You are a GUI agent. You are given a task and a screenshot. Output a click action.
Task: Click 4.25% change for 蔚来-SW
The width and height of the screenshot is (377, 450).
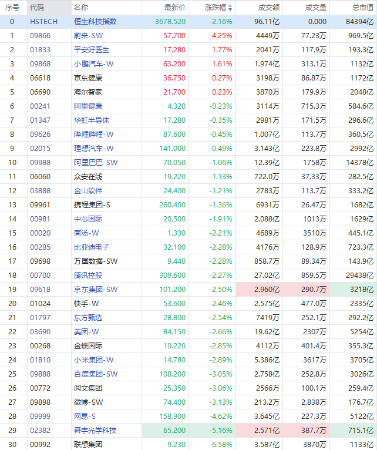[222, 36]
